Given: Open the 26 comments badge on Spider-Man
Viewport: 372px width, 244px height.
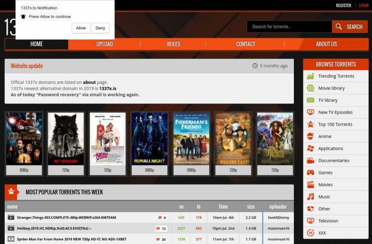Looking at the screenshot, I should click(x=162, y=240).
